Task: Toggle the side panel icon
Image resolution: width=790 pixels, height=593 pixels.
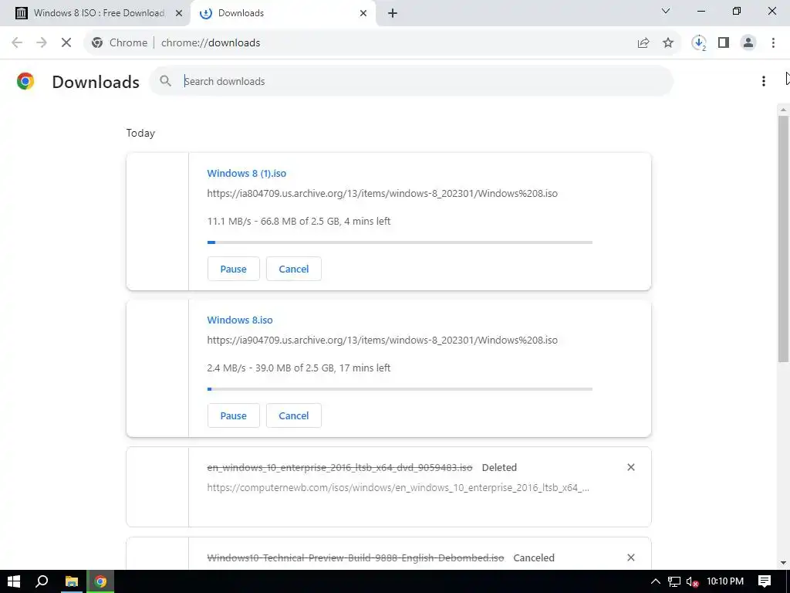Action: pos(724,43)
